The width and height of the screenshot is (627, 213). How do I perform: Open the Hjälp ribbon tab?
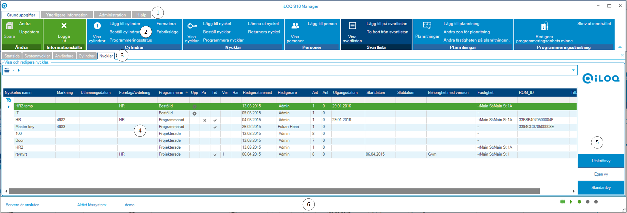coord(141,15)
